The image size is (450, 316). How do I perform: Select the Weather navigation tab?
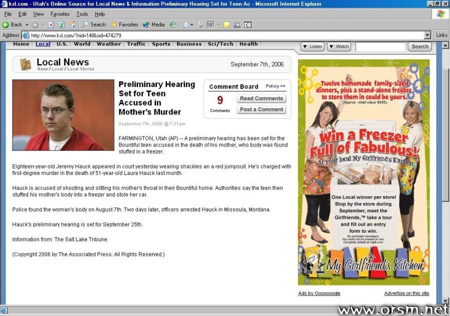109,44
